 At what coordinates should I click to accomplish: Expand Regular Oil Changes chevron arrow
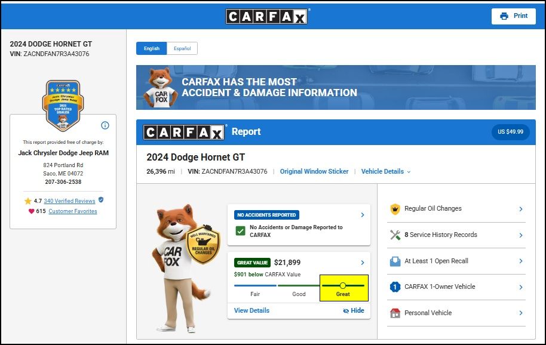(521, 209)
